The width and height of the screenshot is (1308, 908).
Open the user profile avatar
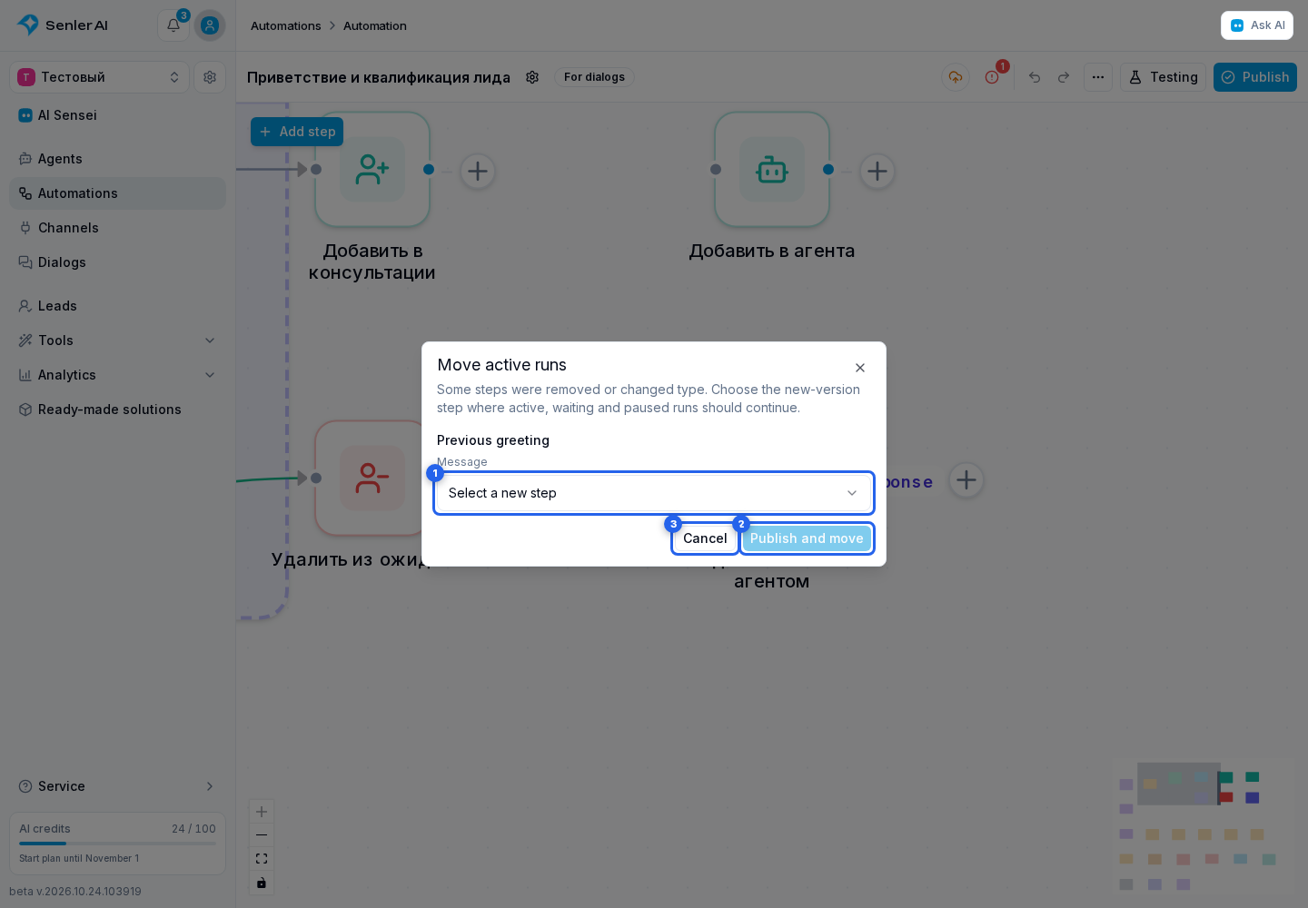point(210,25)
